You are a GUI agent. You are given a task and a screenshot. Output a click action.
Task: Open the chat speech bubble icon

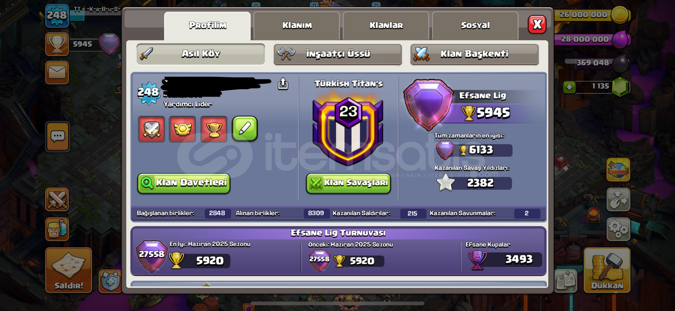[57, 136]
